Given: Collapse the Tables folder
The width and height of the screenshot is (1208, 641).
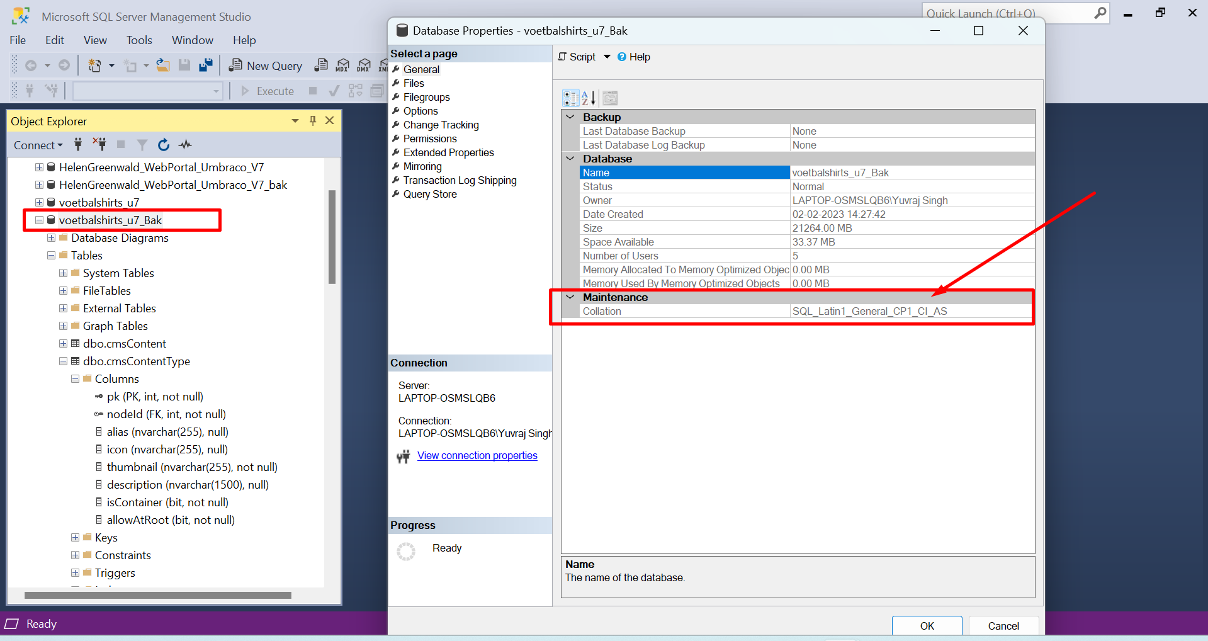Looking at the screenshot, I should pos(51,256).
